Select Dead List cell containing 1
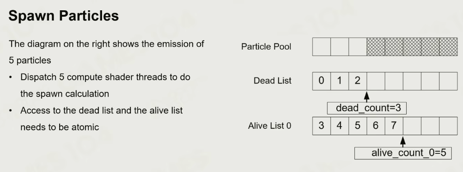The width and height of the screenshot is (463, 172). [x=340, y=81]
